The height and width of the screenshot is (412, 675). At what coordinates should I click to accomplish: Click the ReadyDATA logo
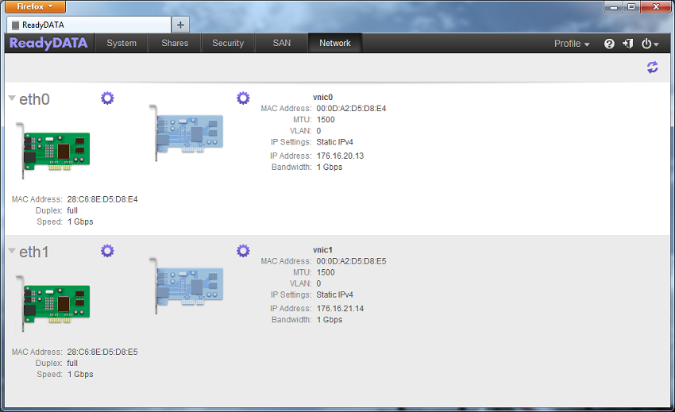point(48,43)
